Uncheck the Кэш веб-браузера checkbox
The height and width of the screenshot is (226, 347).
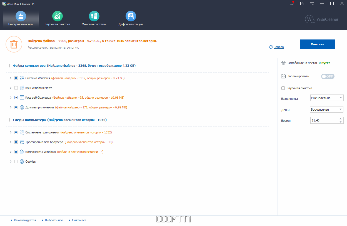click(16, 98)
